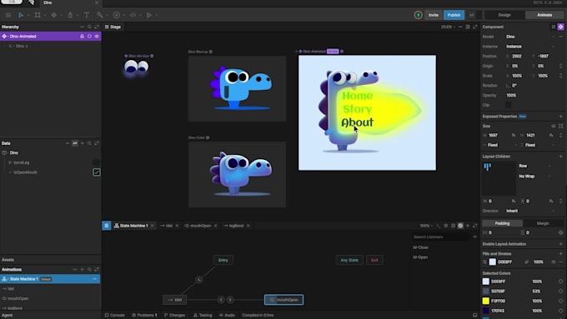Expand the Stage panel to fullscreen
The height and width of the screenshot is (319, 567).
(x=474, y=27)
